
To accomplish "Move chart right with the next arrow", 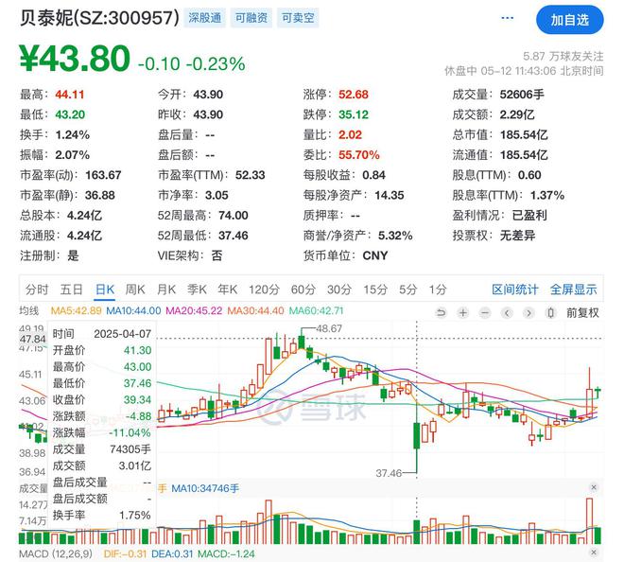I will pyautogui.click(x=529, y=312).
